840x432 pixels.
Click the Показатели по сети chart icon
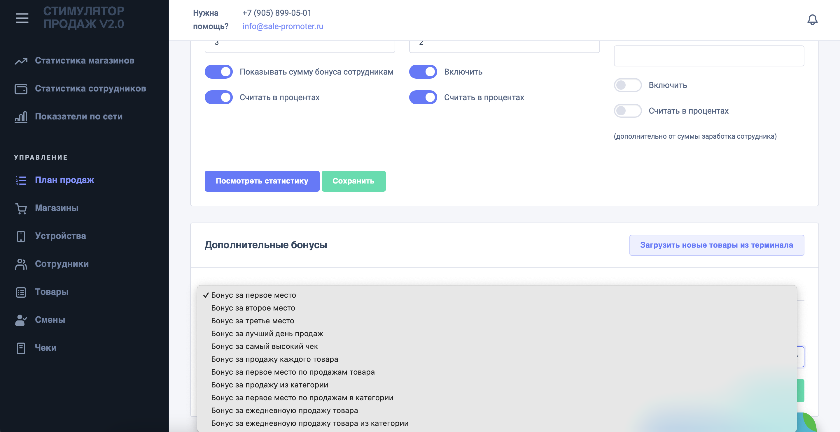tap(21, 117)
